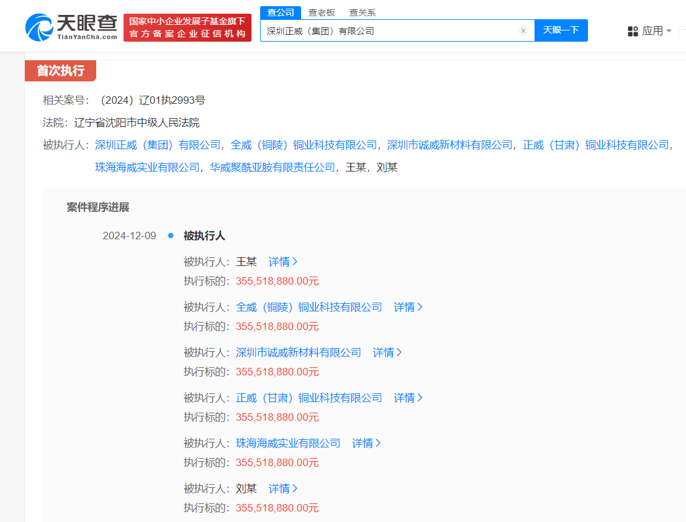The image size is (686, 522).
Task: Click the 天眼一下 search button
Action: (x=561, y=30)
